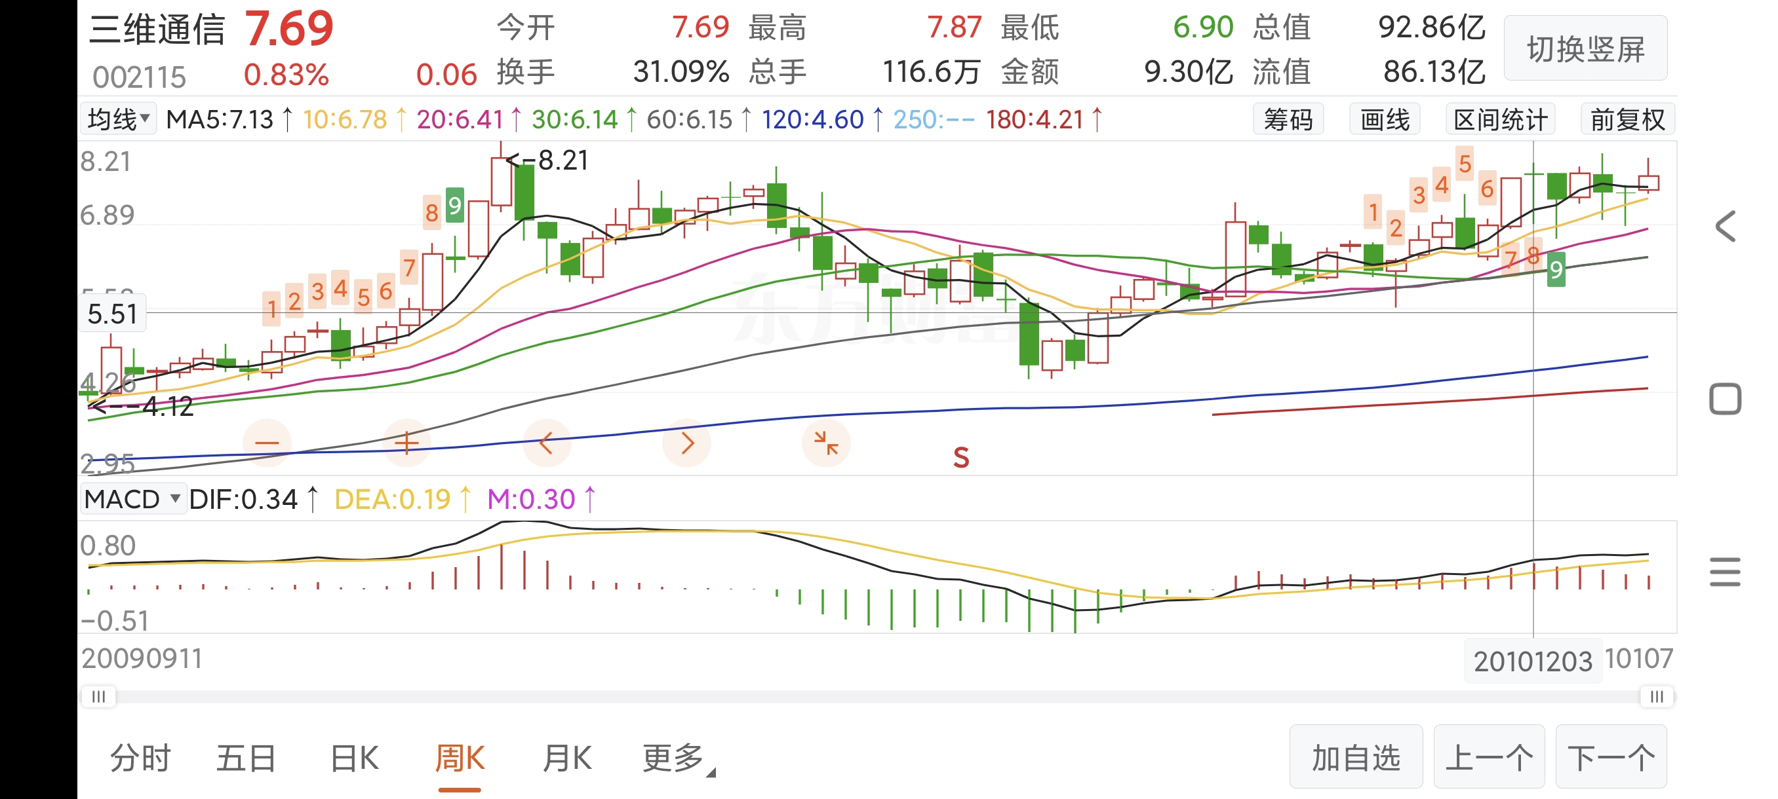Open 筹码 chip distribution
This screenshot has height=799, width=1778.
[1288, 119]
